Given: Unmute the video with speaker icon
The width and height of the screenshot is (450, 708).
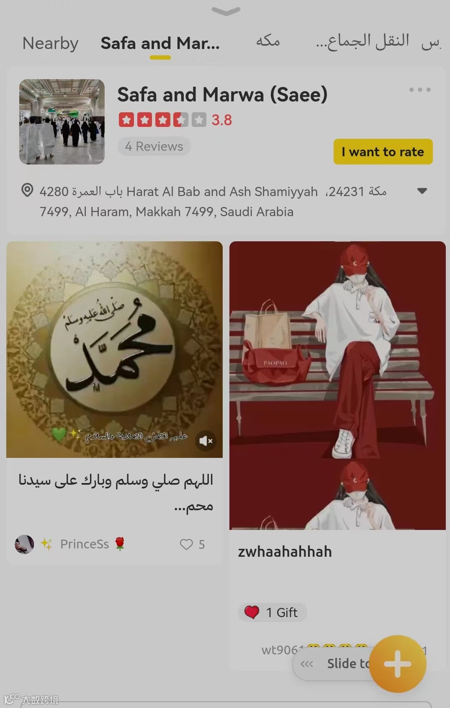Looking at the screenshot, I should [206, 441].
